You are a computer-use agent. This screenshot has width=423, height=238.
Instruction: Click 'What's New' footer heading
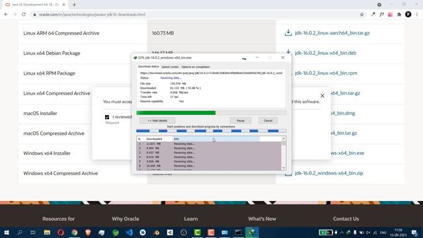(262, 219)
